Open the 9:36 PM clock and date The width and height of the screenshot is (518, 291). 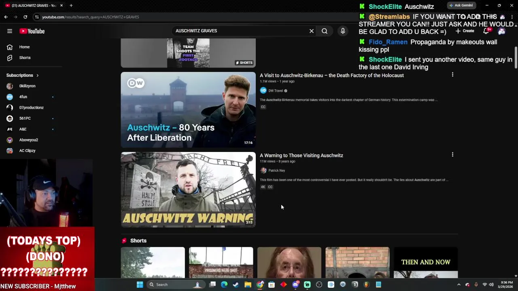click(x=506, y=285)
